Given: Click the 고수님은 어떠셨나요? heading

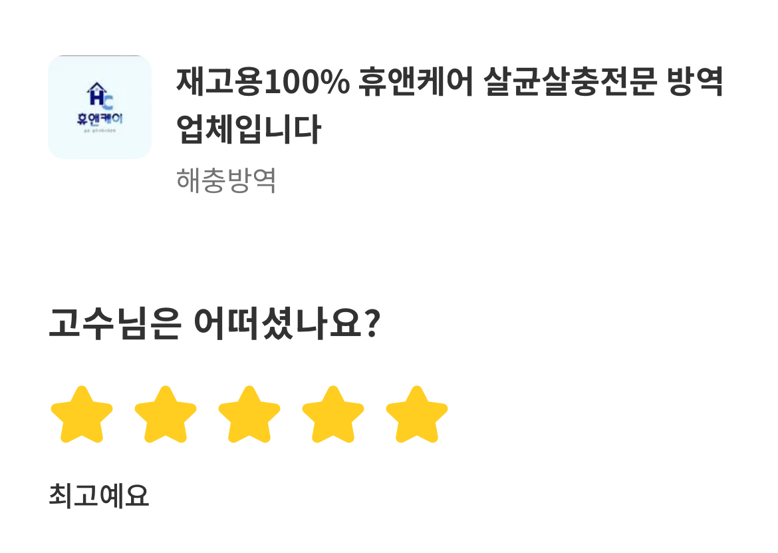Looking at the screenshot, I should [214, 323].
